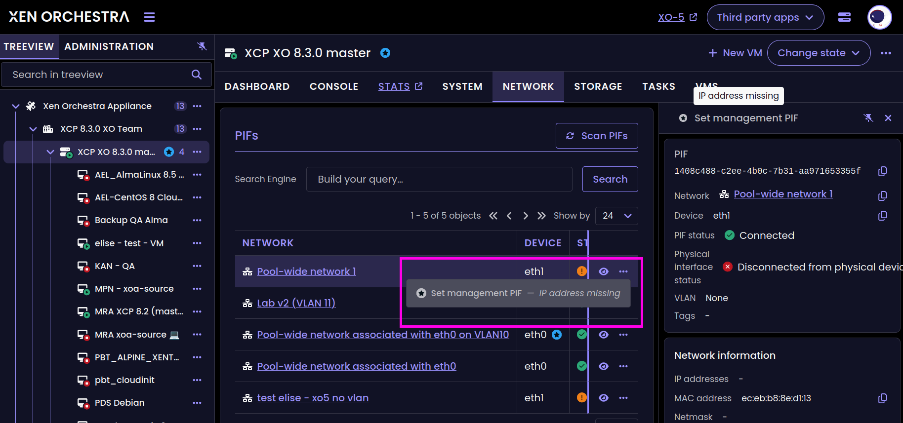Open the Change state dropdown

click(x=819, y=53)
